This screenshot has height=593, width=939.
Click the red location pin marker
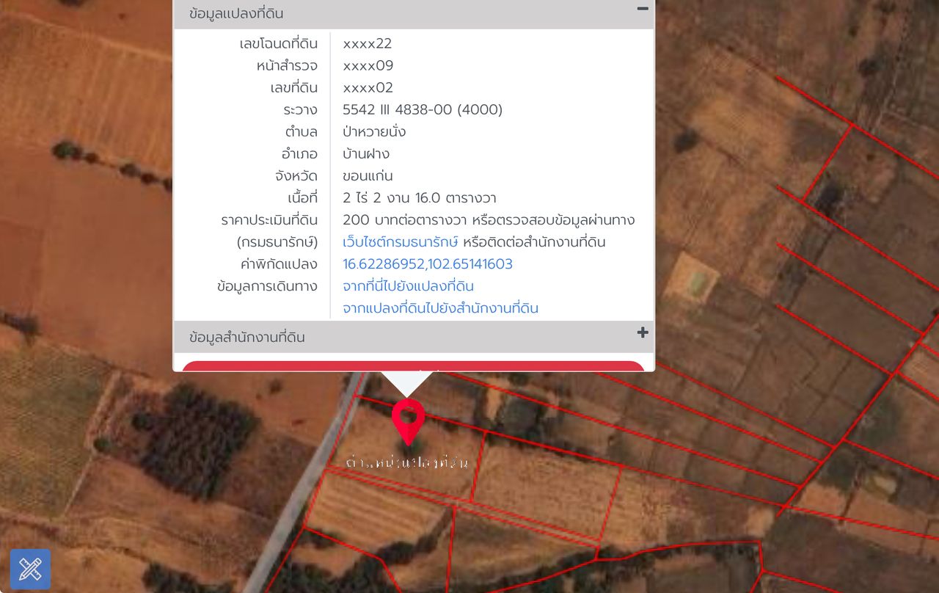[408, 418]
